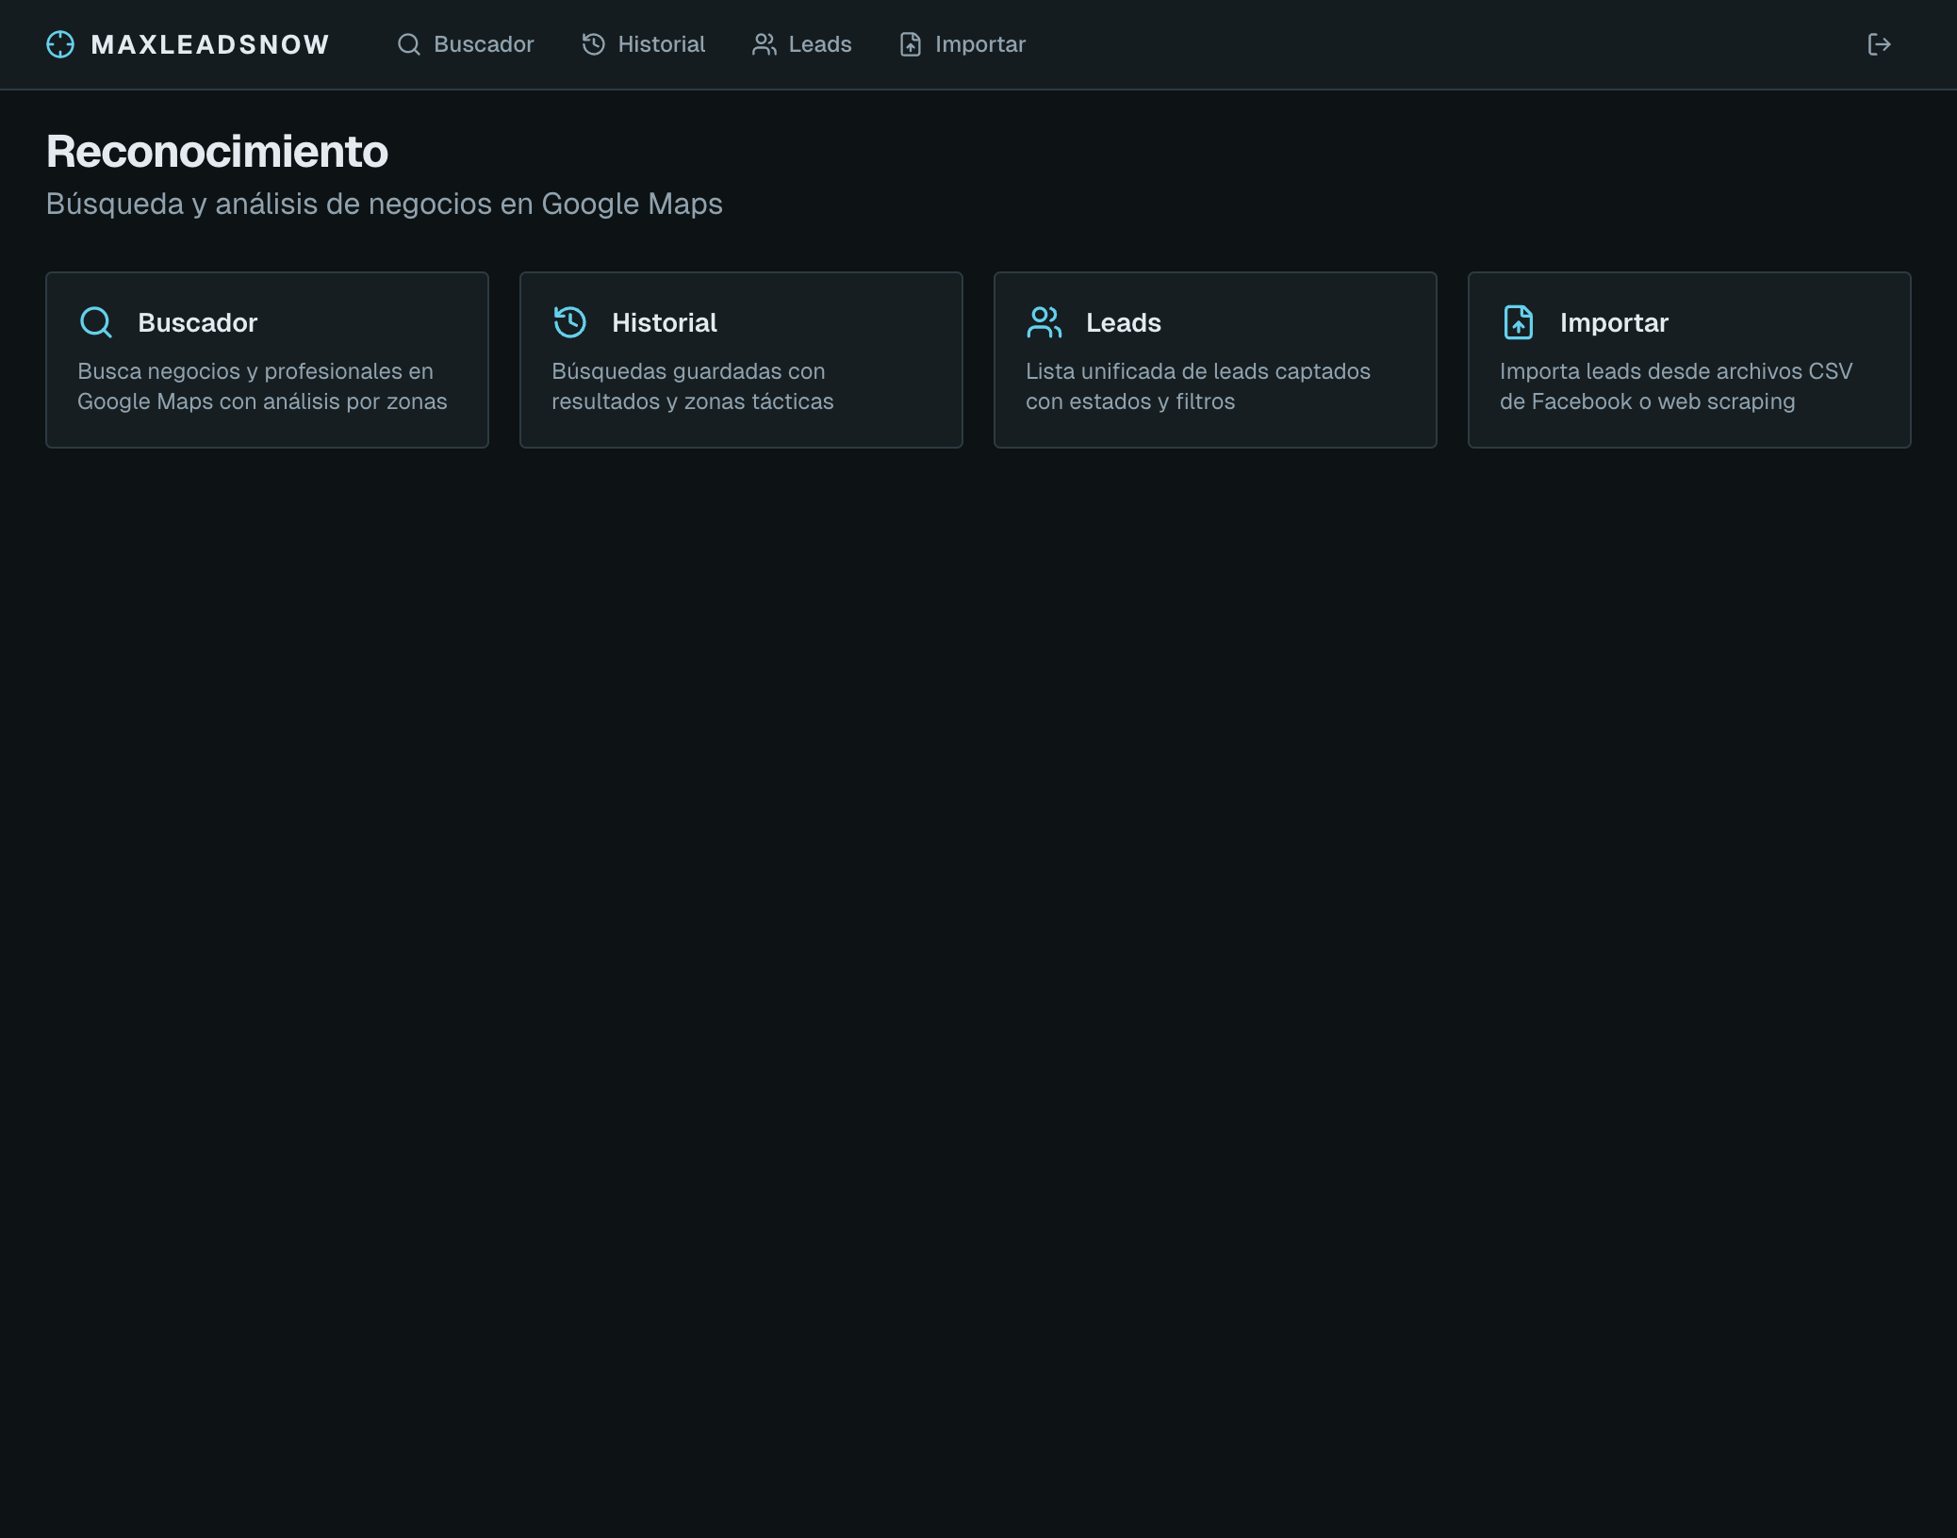1957x1538 pixels.
Task: Open Importar from the top navigation
Action: tap(979, 44)
